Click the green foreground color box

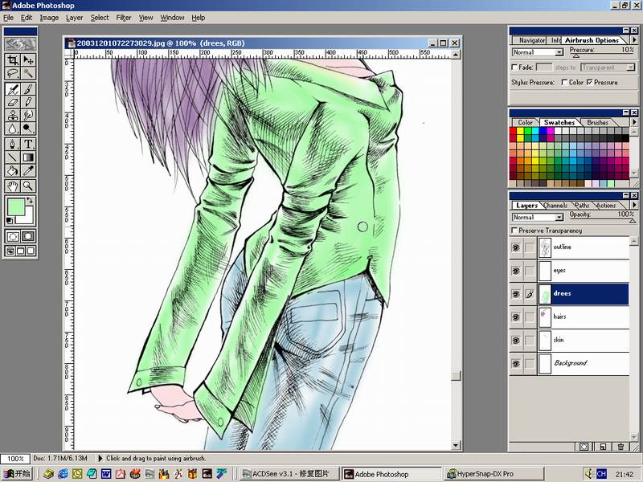14,206
